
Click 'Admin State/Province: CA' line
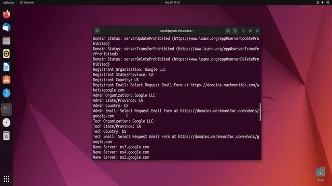pos(118,100)
